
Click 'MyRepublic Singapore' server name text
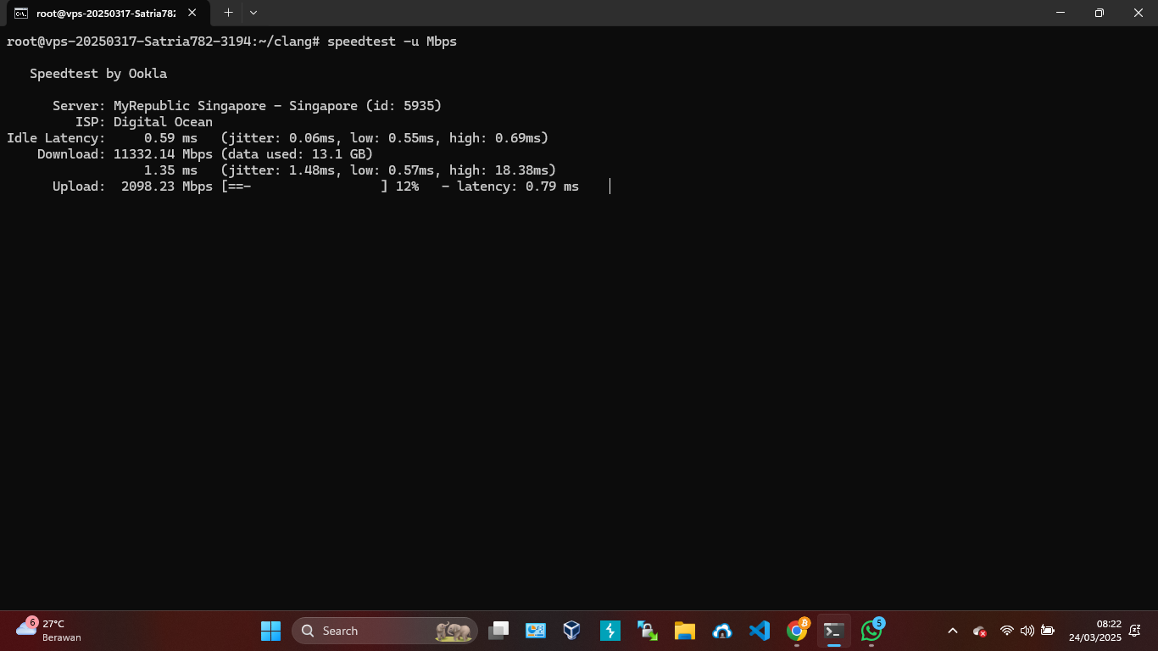[190, 106]
